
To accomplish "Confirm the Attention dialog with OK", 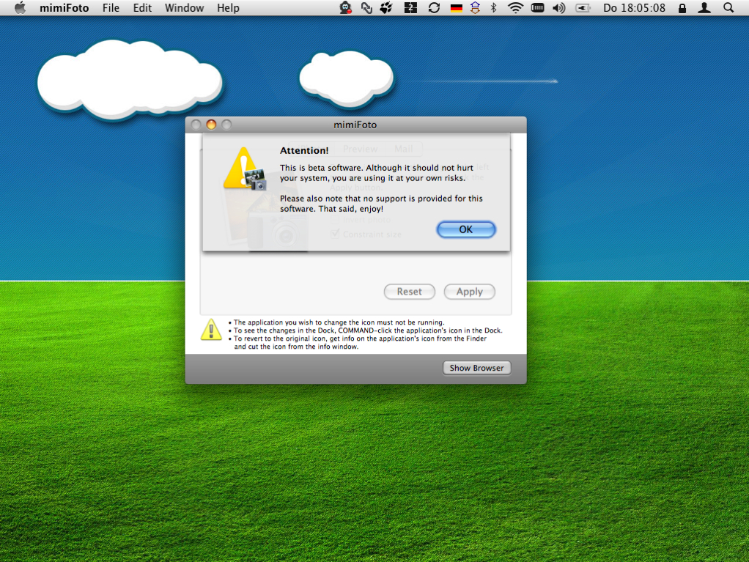I will click(x=465, y=229).
